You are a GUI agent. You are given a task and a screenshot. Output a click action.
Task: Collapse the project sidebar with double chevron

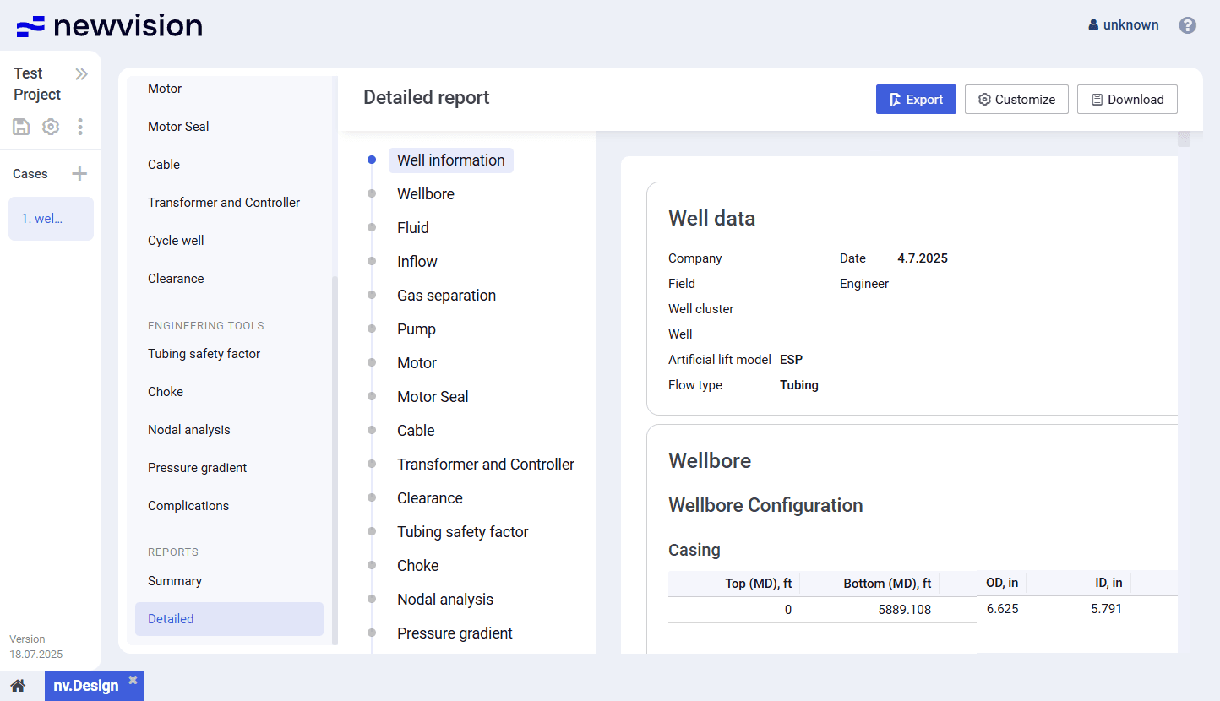[x=81, y=74]
